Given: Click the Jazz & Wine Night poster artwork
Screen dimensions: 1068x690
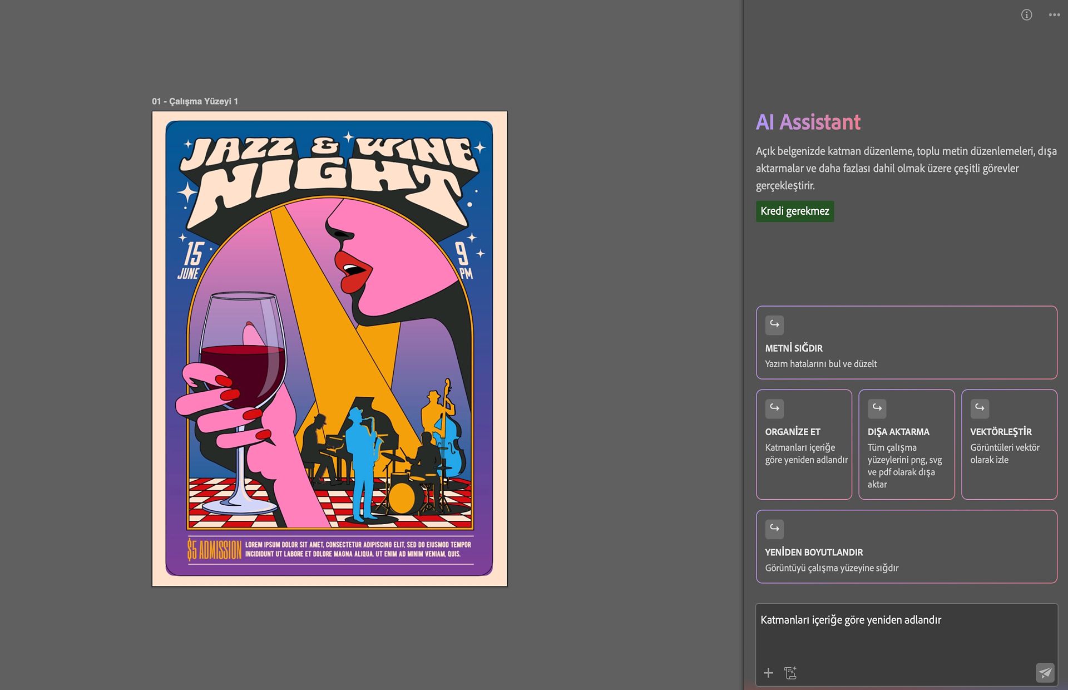Looking at the screenshot, I should pos(329,348).
